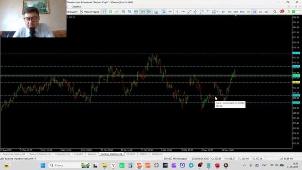Switch timeframe to W1

pos(267,12)
